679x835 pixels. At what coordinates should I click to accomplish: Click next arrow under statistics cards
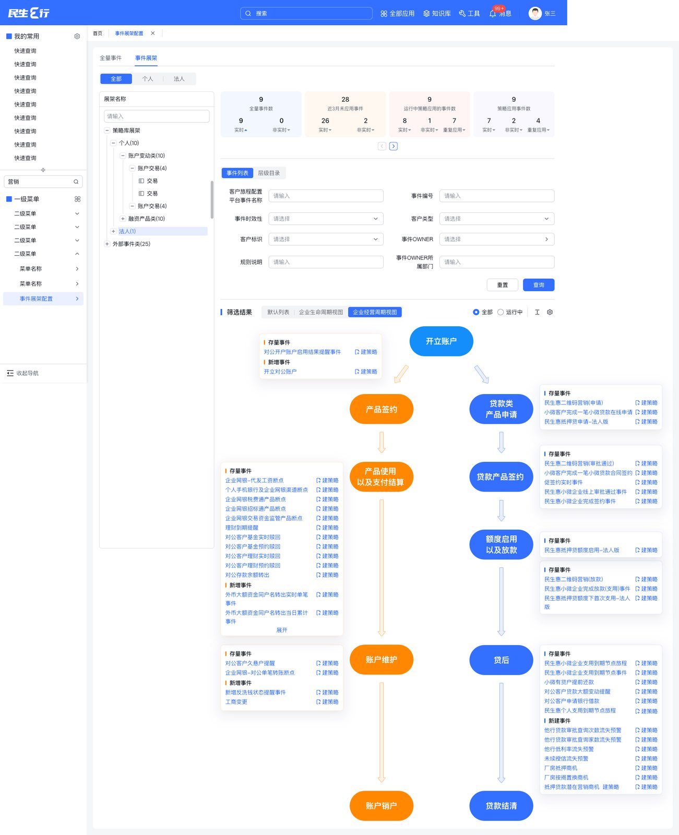tap(394, 146)
